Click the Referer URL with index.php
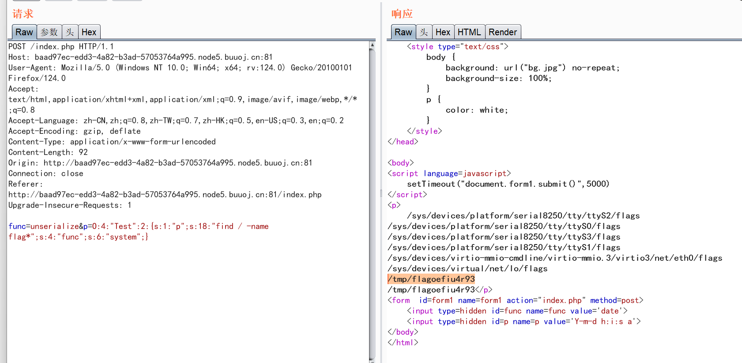Viewport: 742px width, 363px height. (165, 194)
